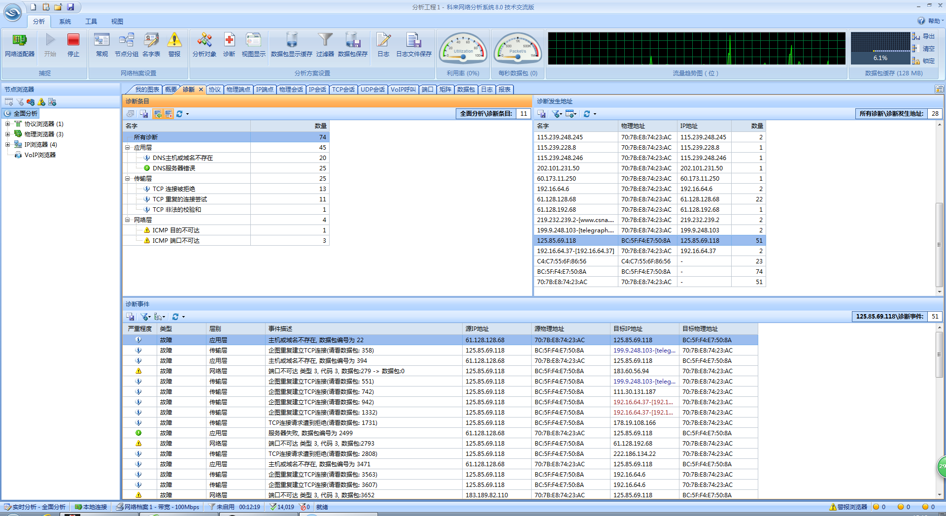Click the Export (导出) button
This screenshot has width=946, height=516.
pos(924,36)
